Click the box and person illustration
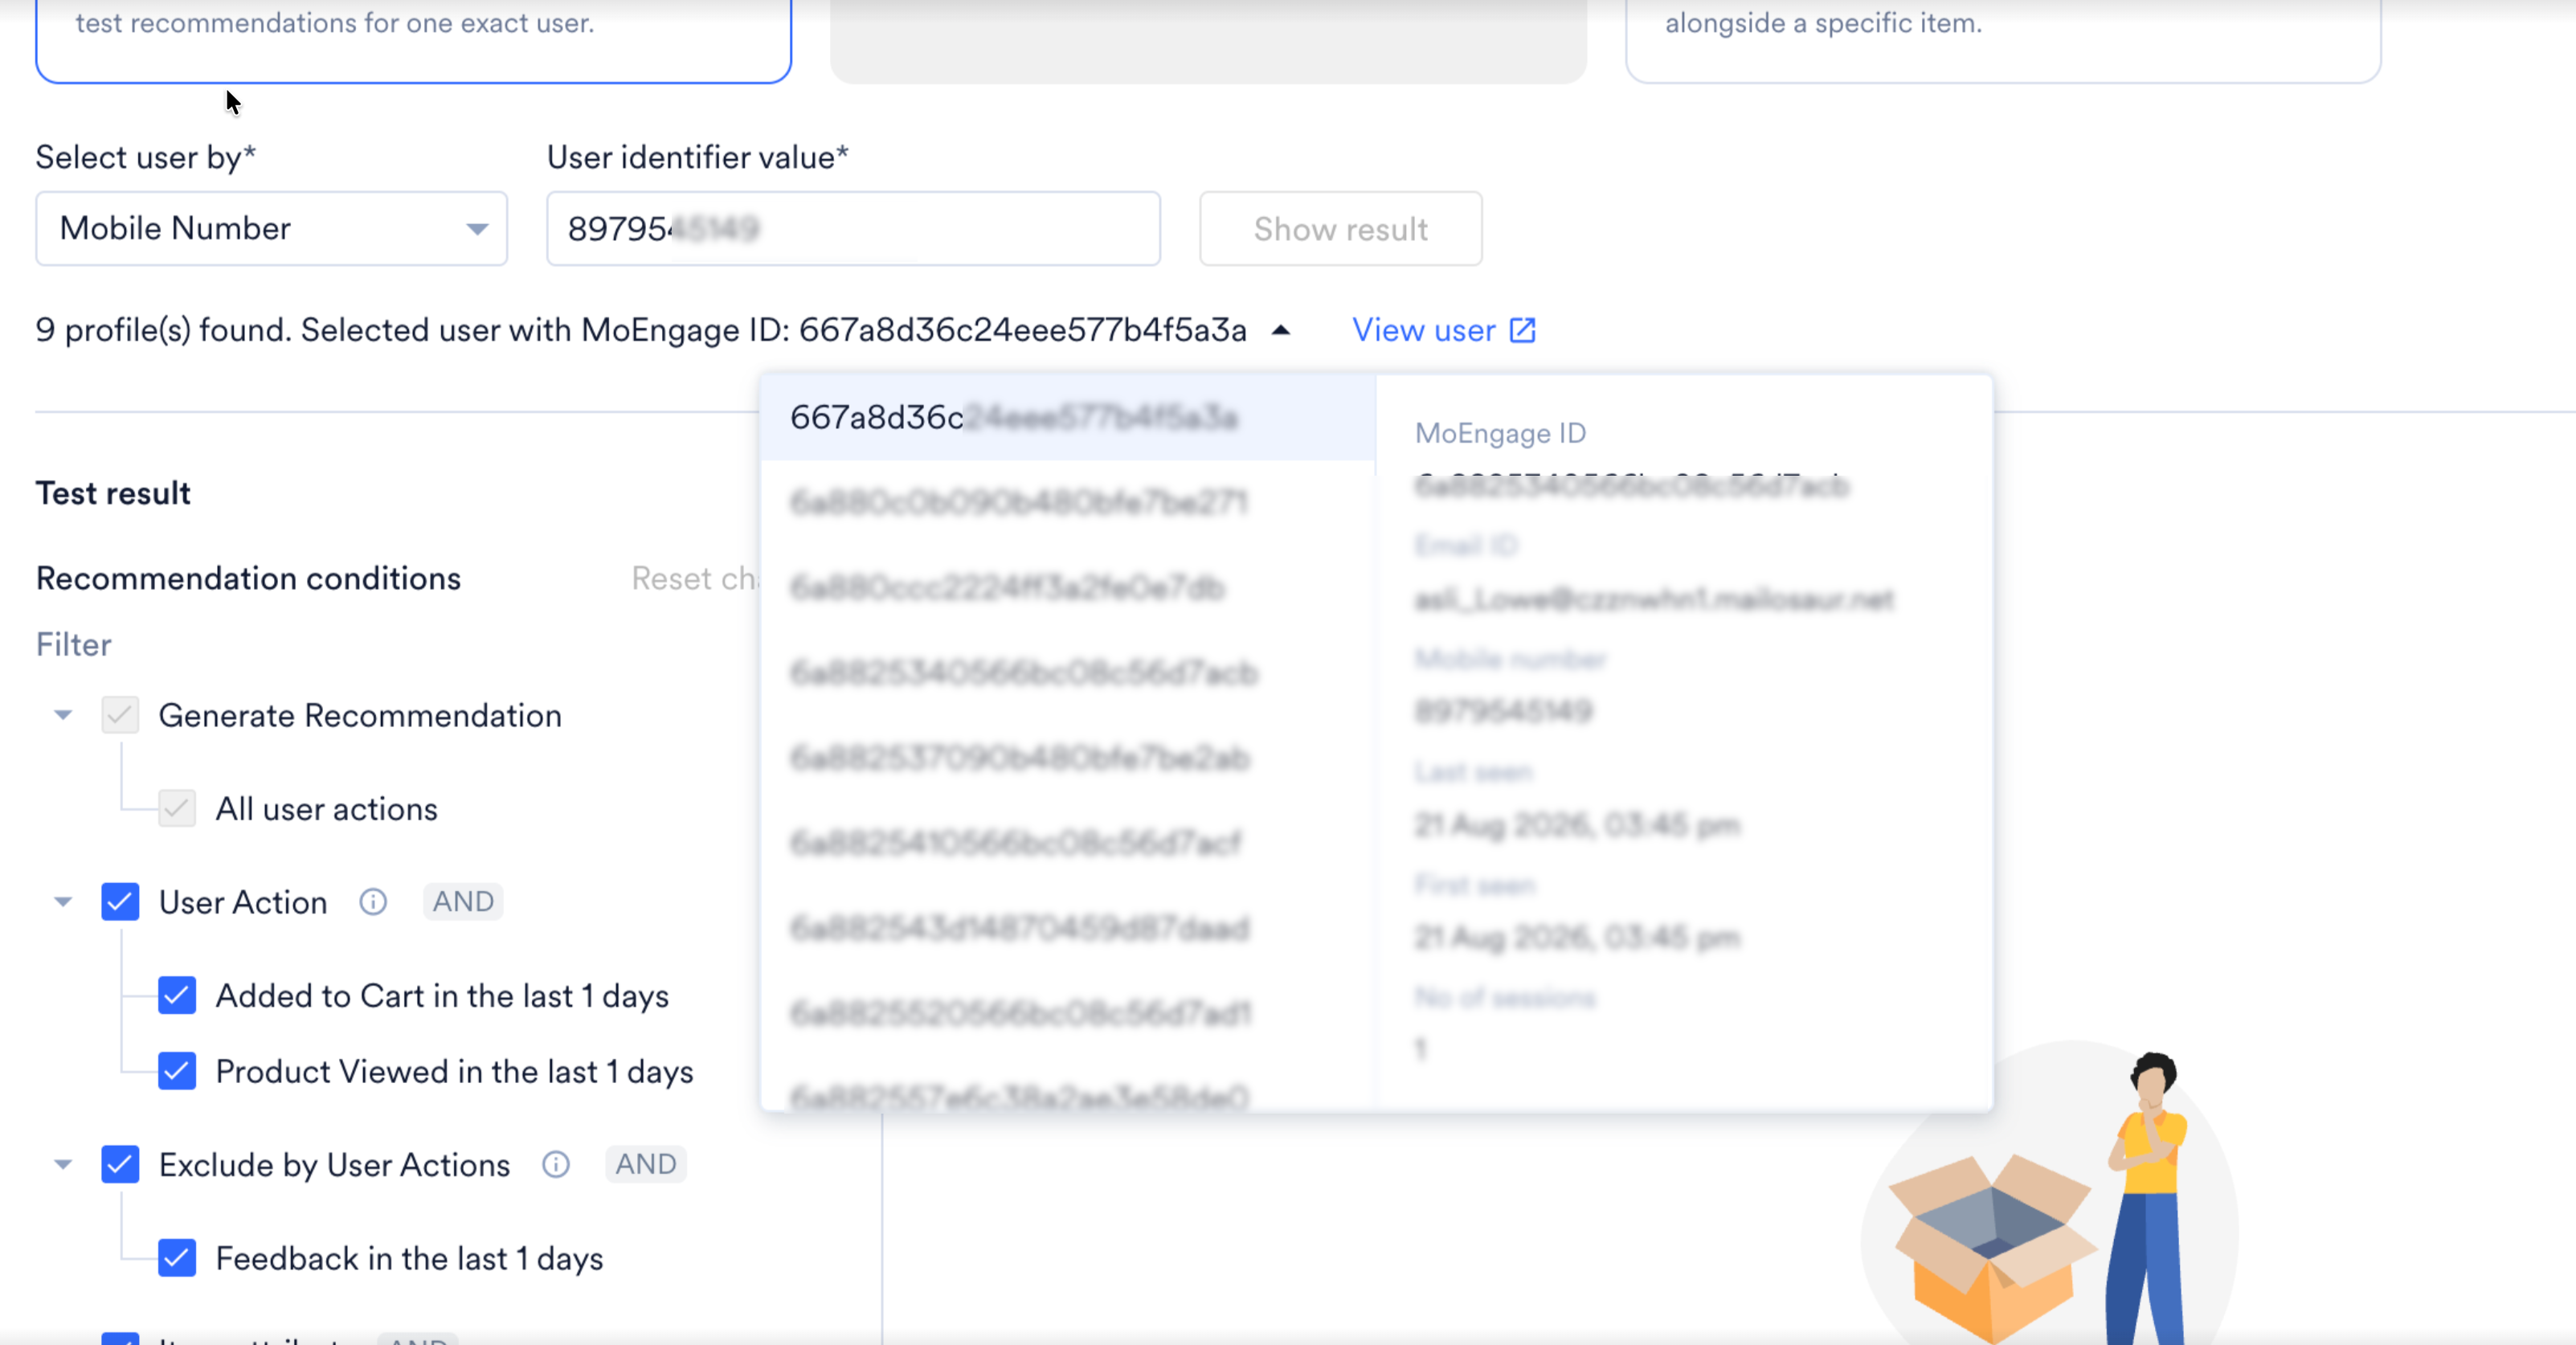 2050,1195
